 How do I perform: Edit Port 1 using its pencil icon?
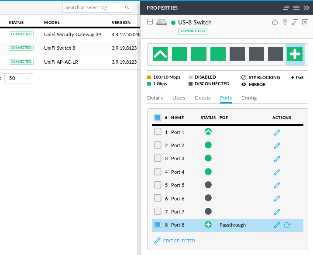point(277,132)
